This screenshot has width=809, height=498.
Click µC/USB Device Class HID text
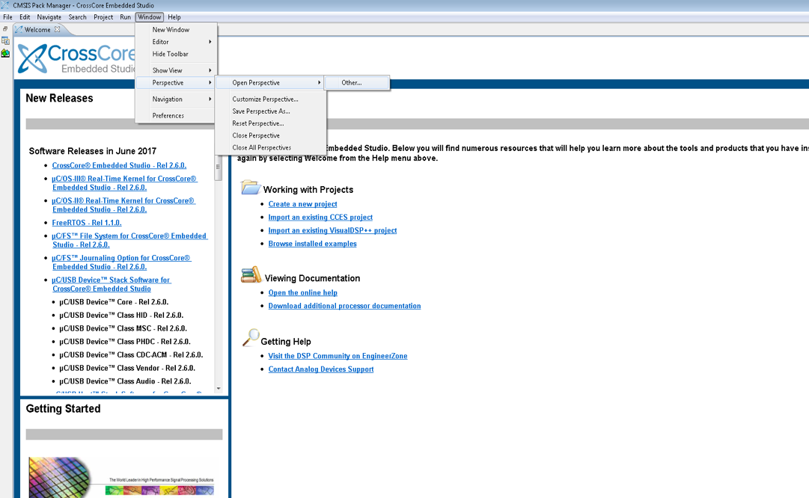(121, 316)
